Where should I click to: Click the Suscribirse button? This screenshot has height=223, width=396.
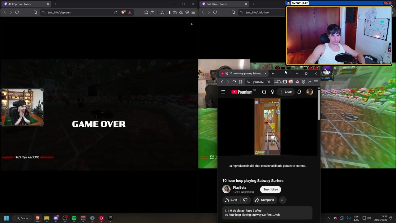(x=270, y=189)
